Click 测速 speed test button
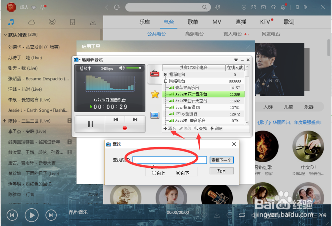 tap(216, 129)
